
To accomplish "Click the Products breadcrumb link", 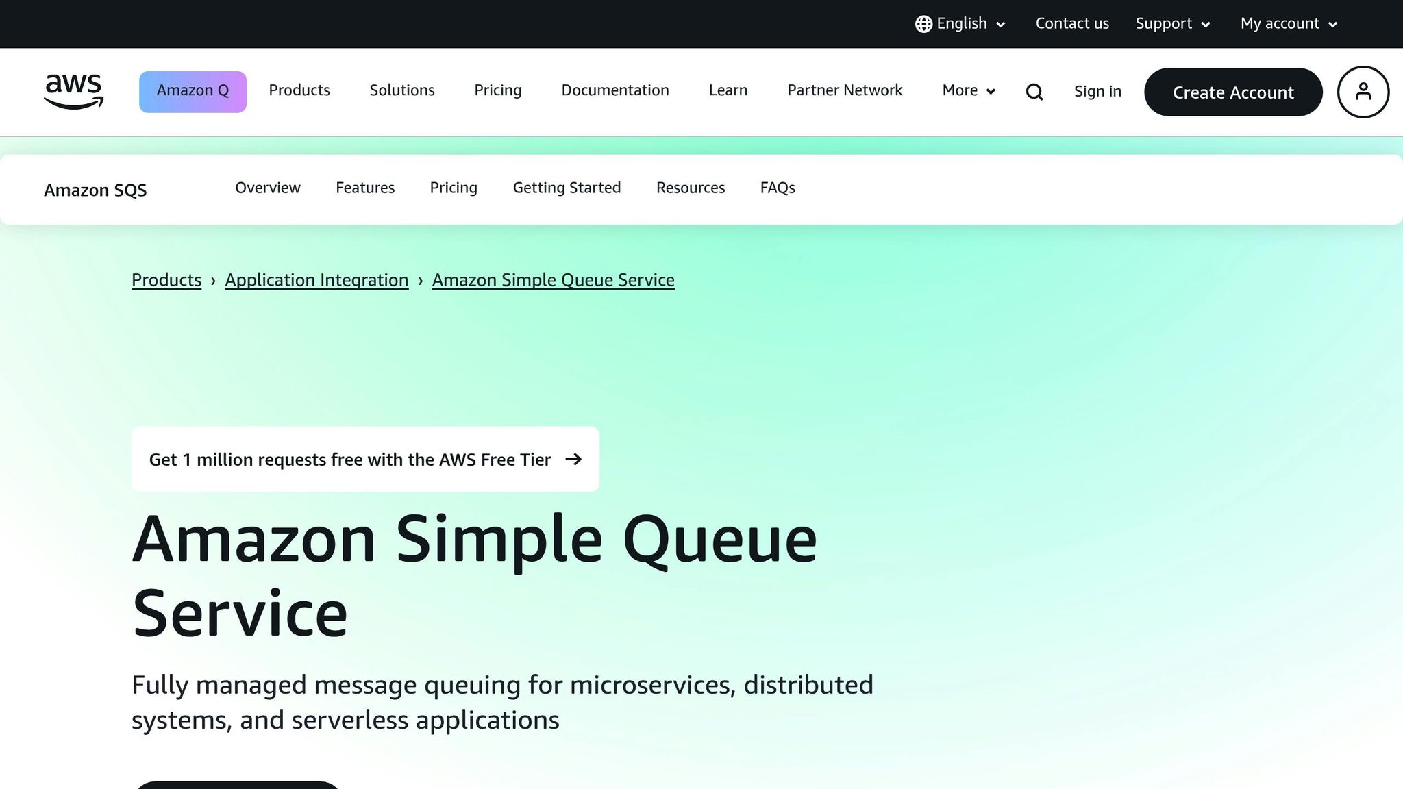I will pos(166,280).
